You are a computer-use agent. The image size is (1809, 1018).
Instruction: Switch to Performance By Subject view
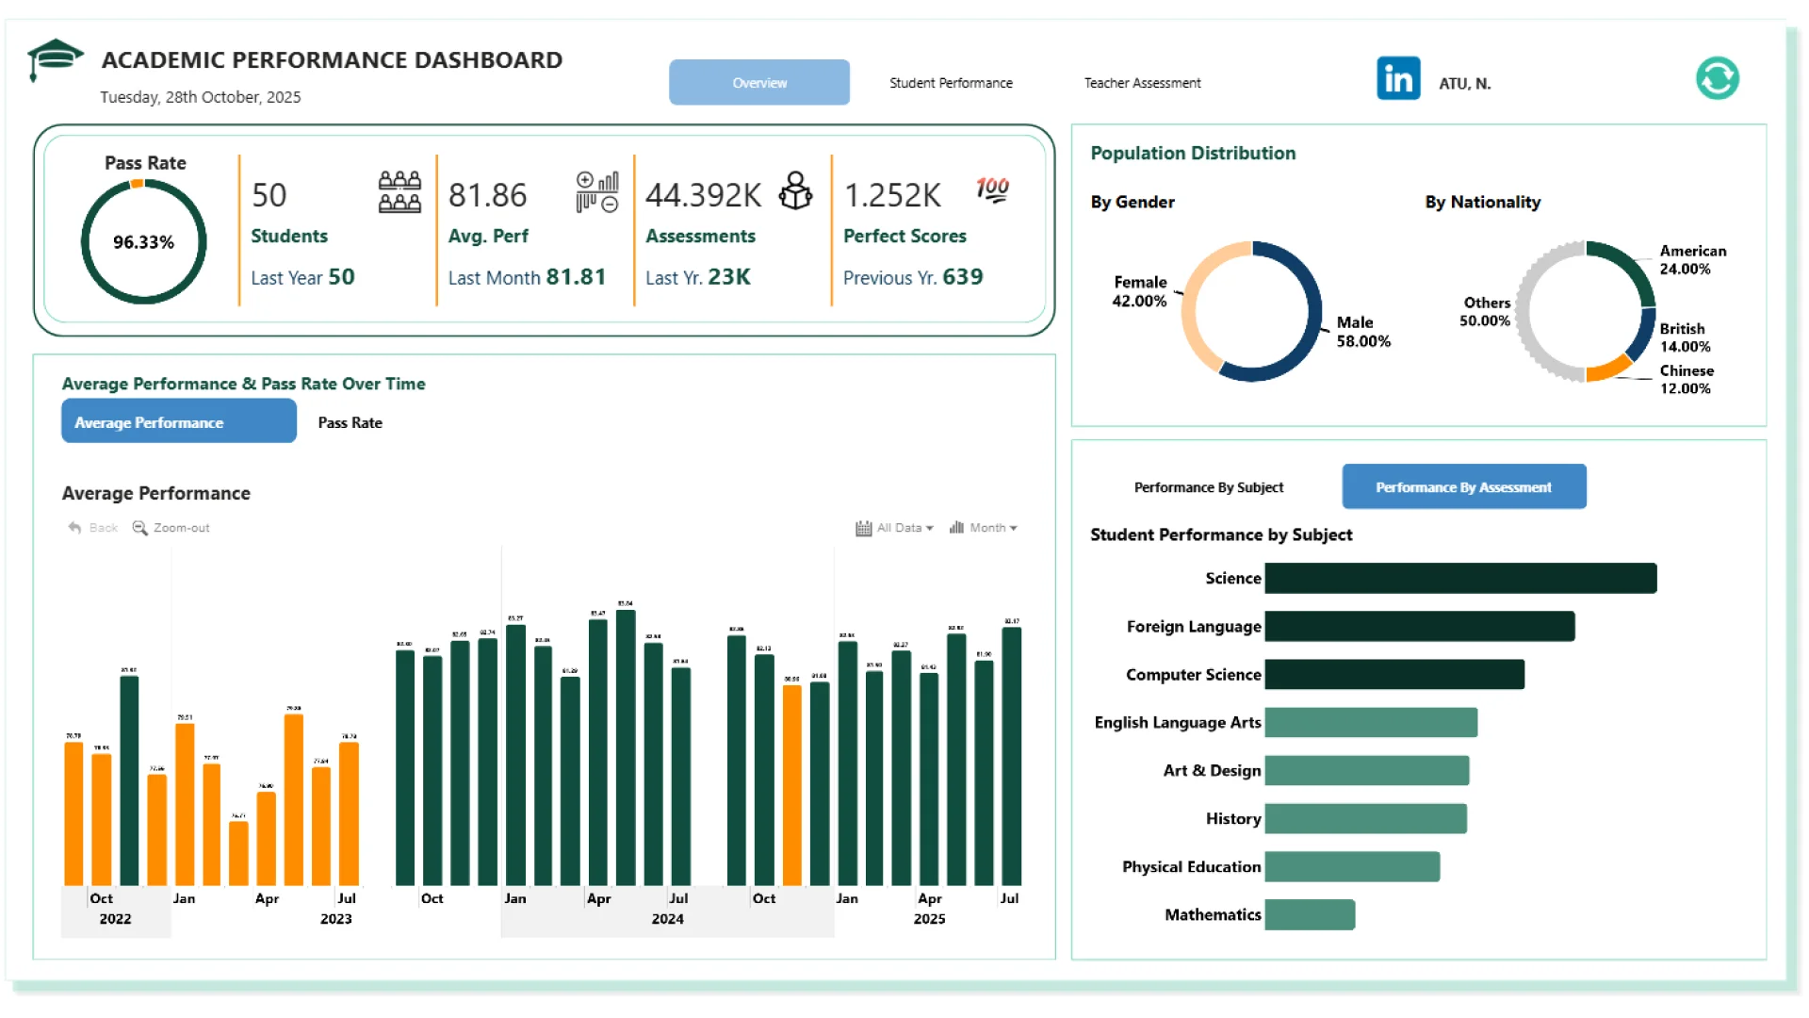[x=1208, y=487]
